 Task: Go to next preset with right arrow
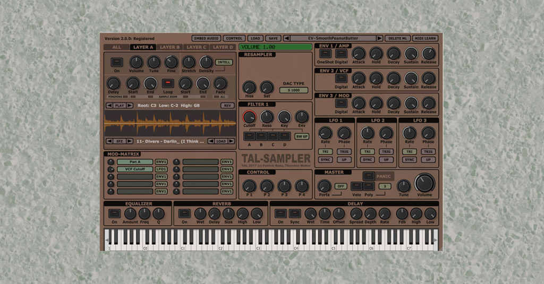pyautogui.click(x=379, y=39)
